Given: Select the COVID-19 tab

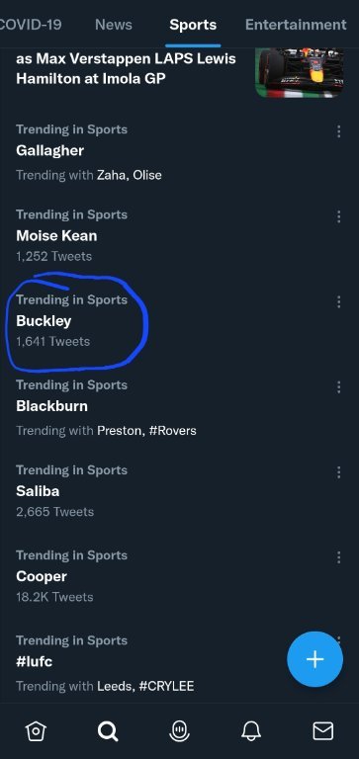Looking at the screenshot, I should click(30, 24).
